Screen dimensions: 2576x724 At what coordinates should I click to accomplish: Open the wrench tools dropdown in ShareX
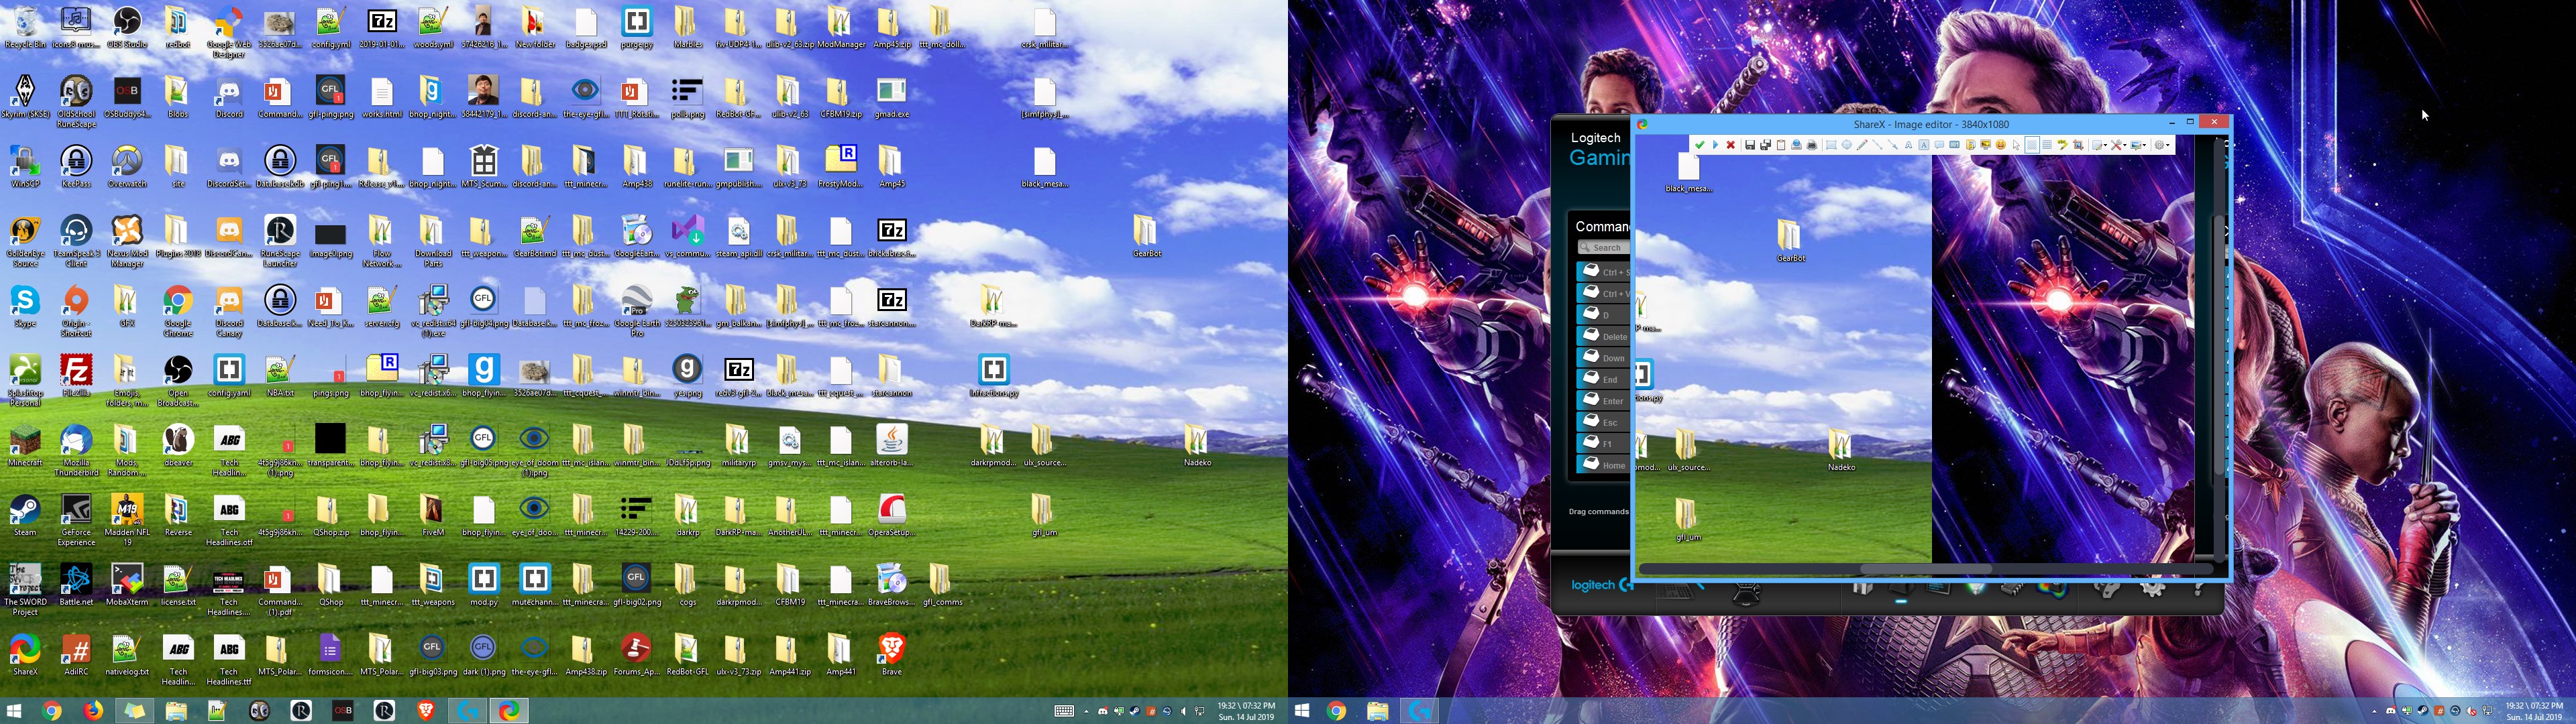pyautogui.click(x=2120, y=145)
